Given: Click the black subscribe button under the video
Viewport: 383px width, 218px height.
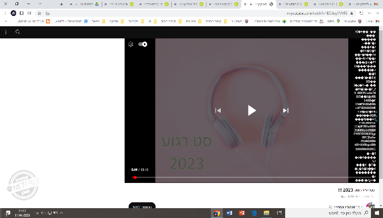Looking at the screenshot, I should point(142,206).
